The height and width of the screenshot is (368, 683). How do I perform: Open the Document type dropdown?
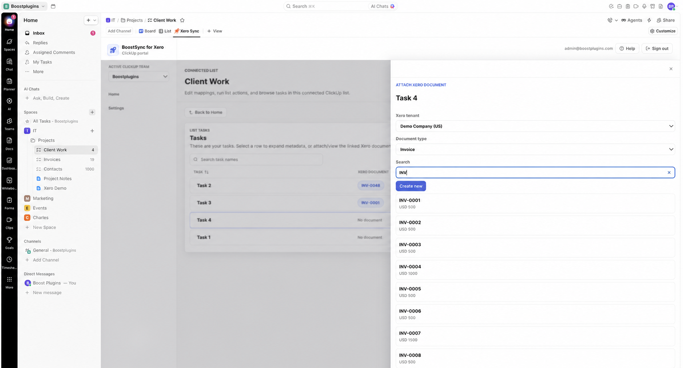[535, 149]
